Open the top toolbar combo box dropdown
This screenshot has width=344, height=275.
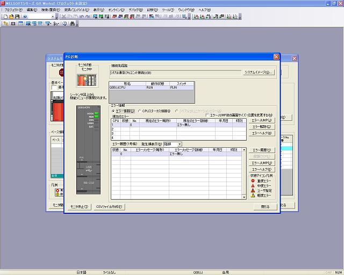53,17
